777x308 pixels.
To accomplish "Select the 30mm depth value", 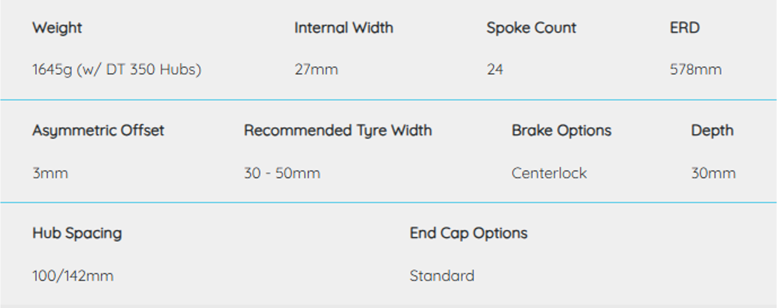I will pos(713,173).
